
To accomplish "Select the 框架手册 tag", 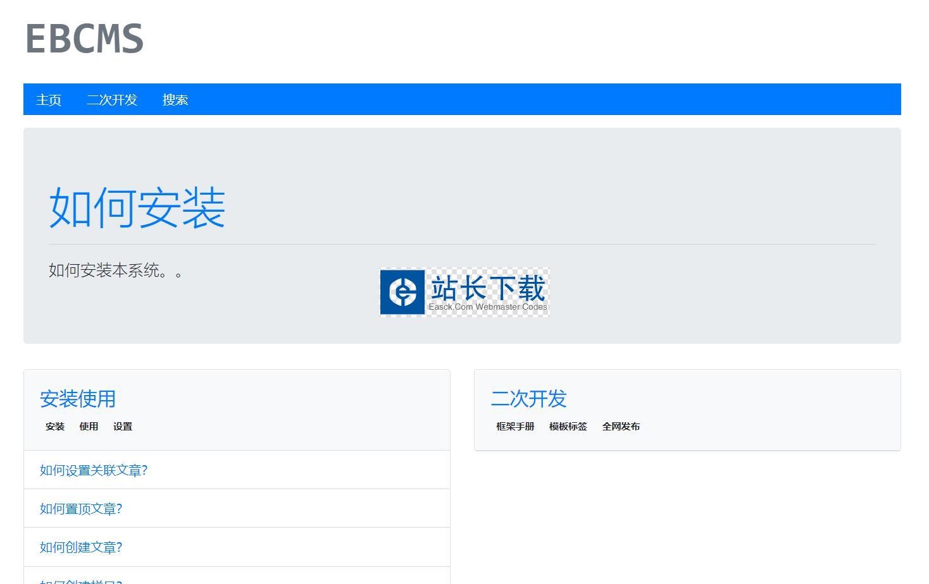I will pyautogui.click(x=515, y=427).
